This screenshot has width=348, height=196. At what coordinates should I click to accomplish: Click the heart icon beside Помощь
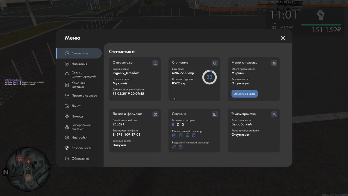click(67, 116)
